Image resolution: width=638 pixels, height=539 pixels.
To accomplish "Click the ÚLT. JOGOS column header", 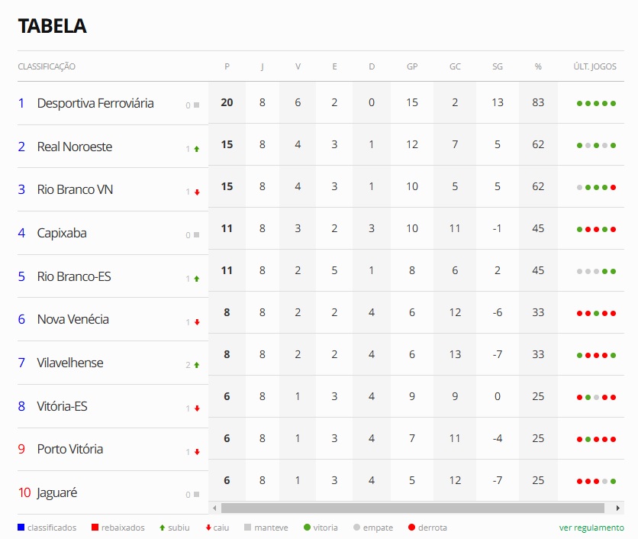I will click(594, 66).
